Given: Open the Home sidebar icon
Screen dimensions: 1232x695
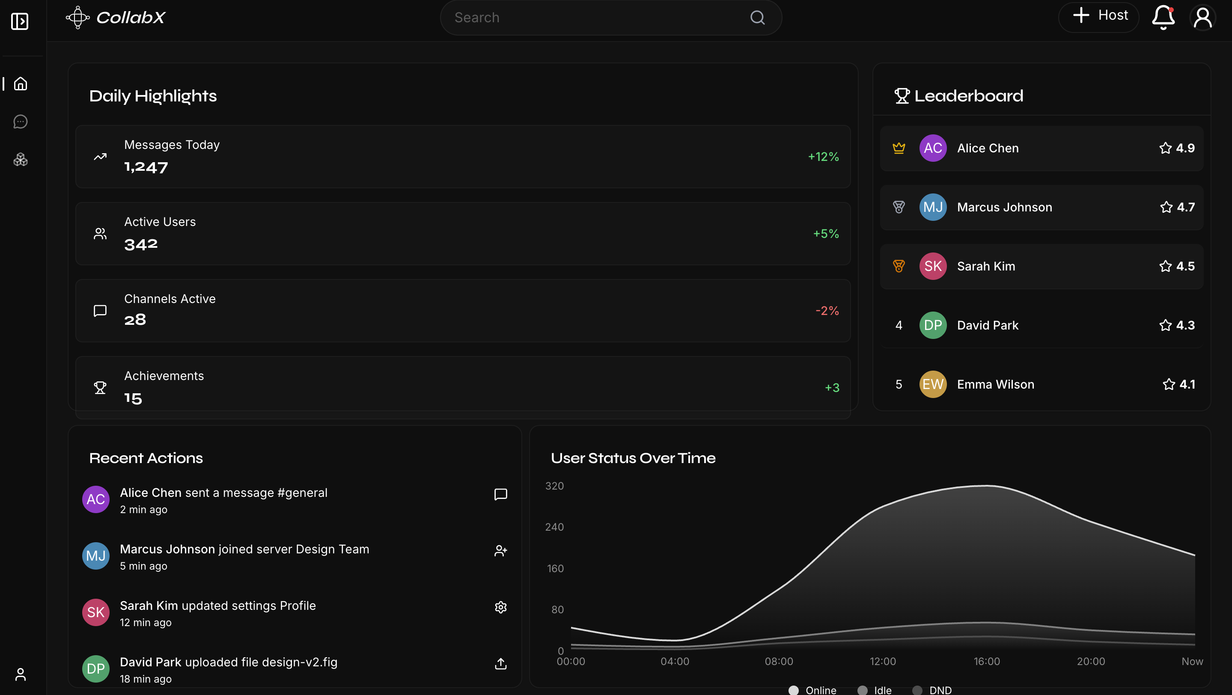Looking at the screenshot, I should coord(21,83).
